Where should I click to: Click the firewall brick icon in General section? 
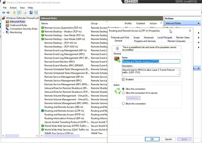117,60
